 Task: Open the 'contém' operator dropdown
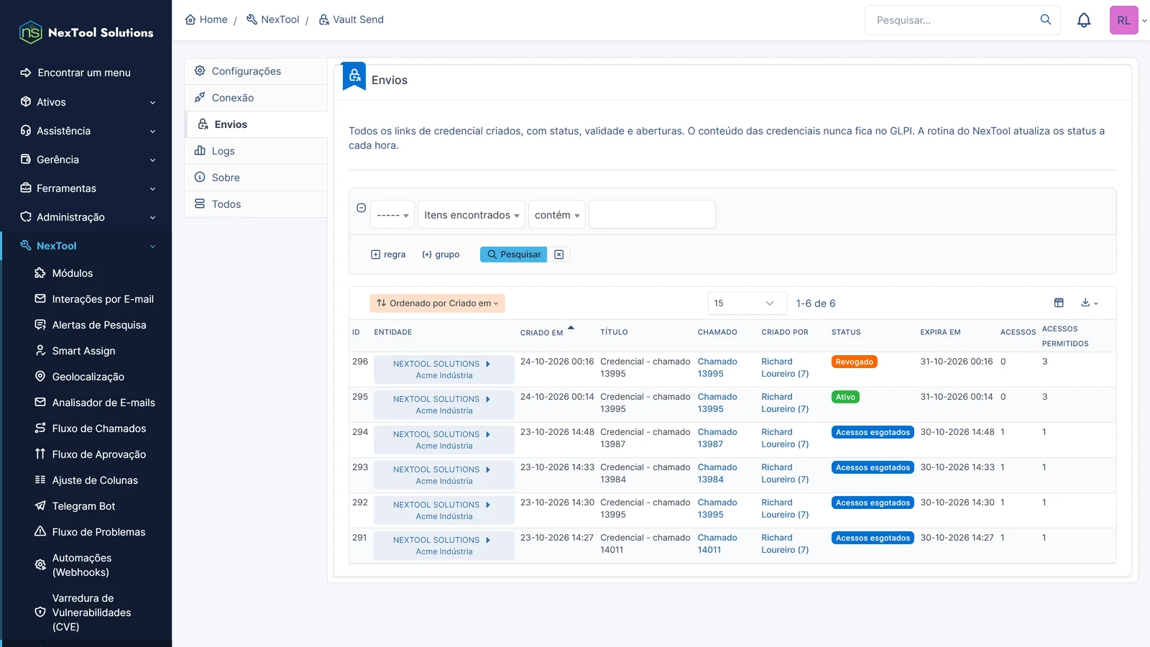click(557, 215)
